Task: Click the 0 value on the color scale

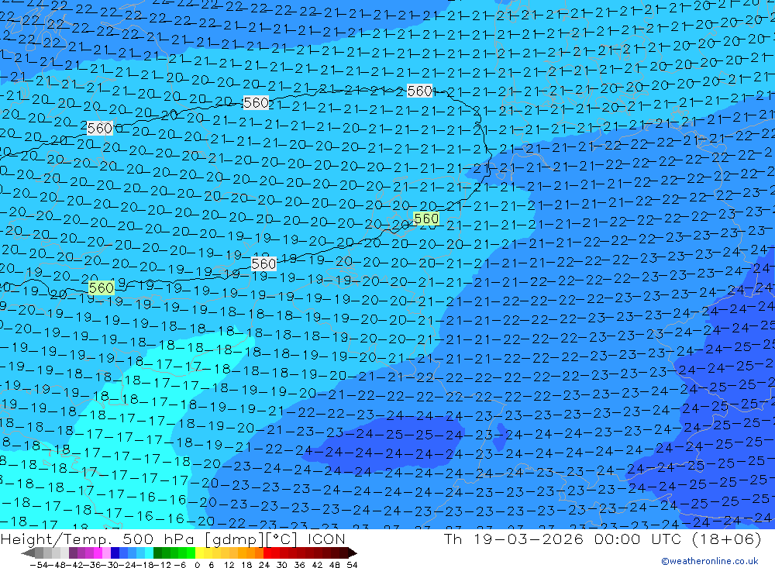Action: [x=197, y=565]
